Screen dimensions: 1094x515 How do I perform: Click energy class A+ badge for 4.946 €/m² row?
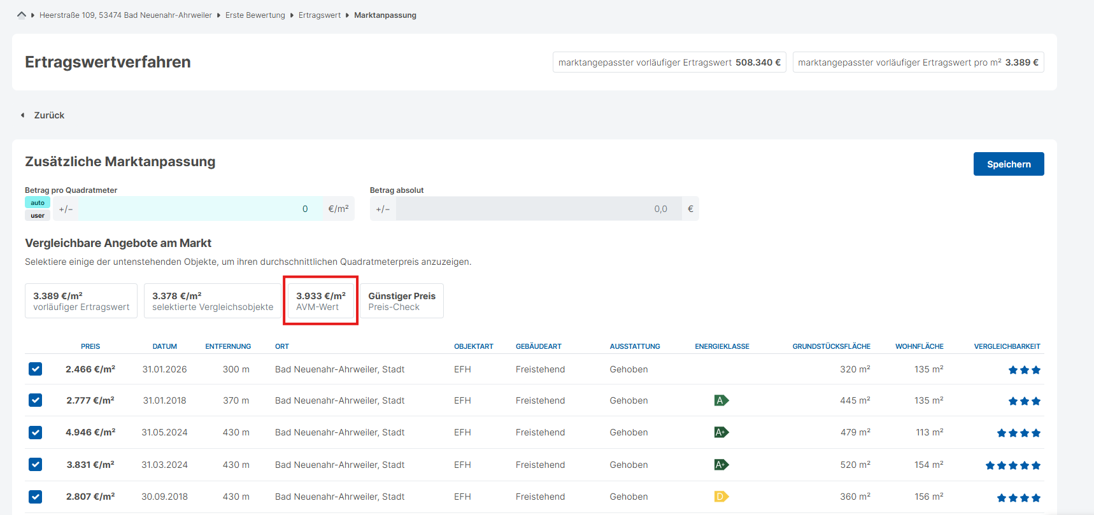(x=721, y=432)
